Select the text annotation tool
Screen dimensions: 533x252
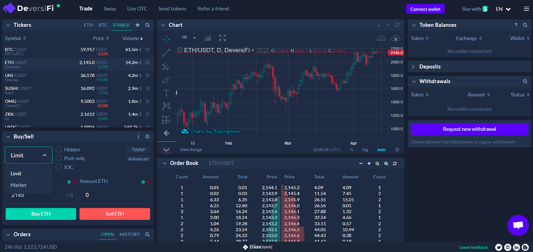(x=166, y=93)
